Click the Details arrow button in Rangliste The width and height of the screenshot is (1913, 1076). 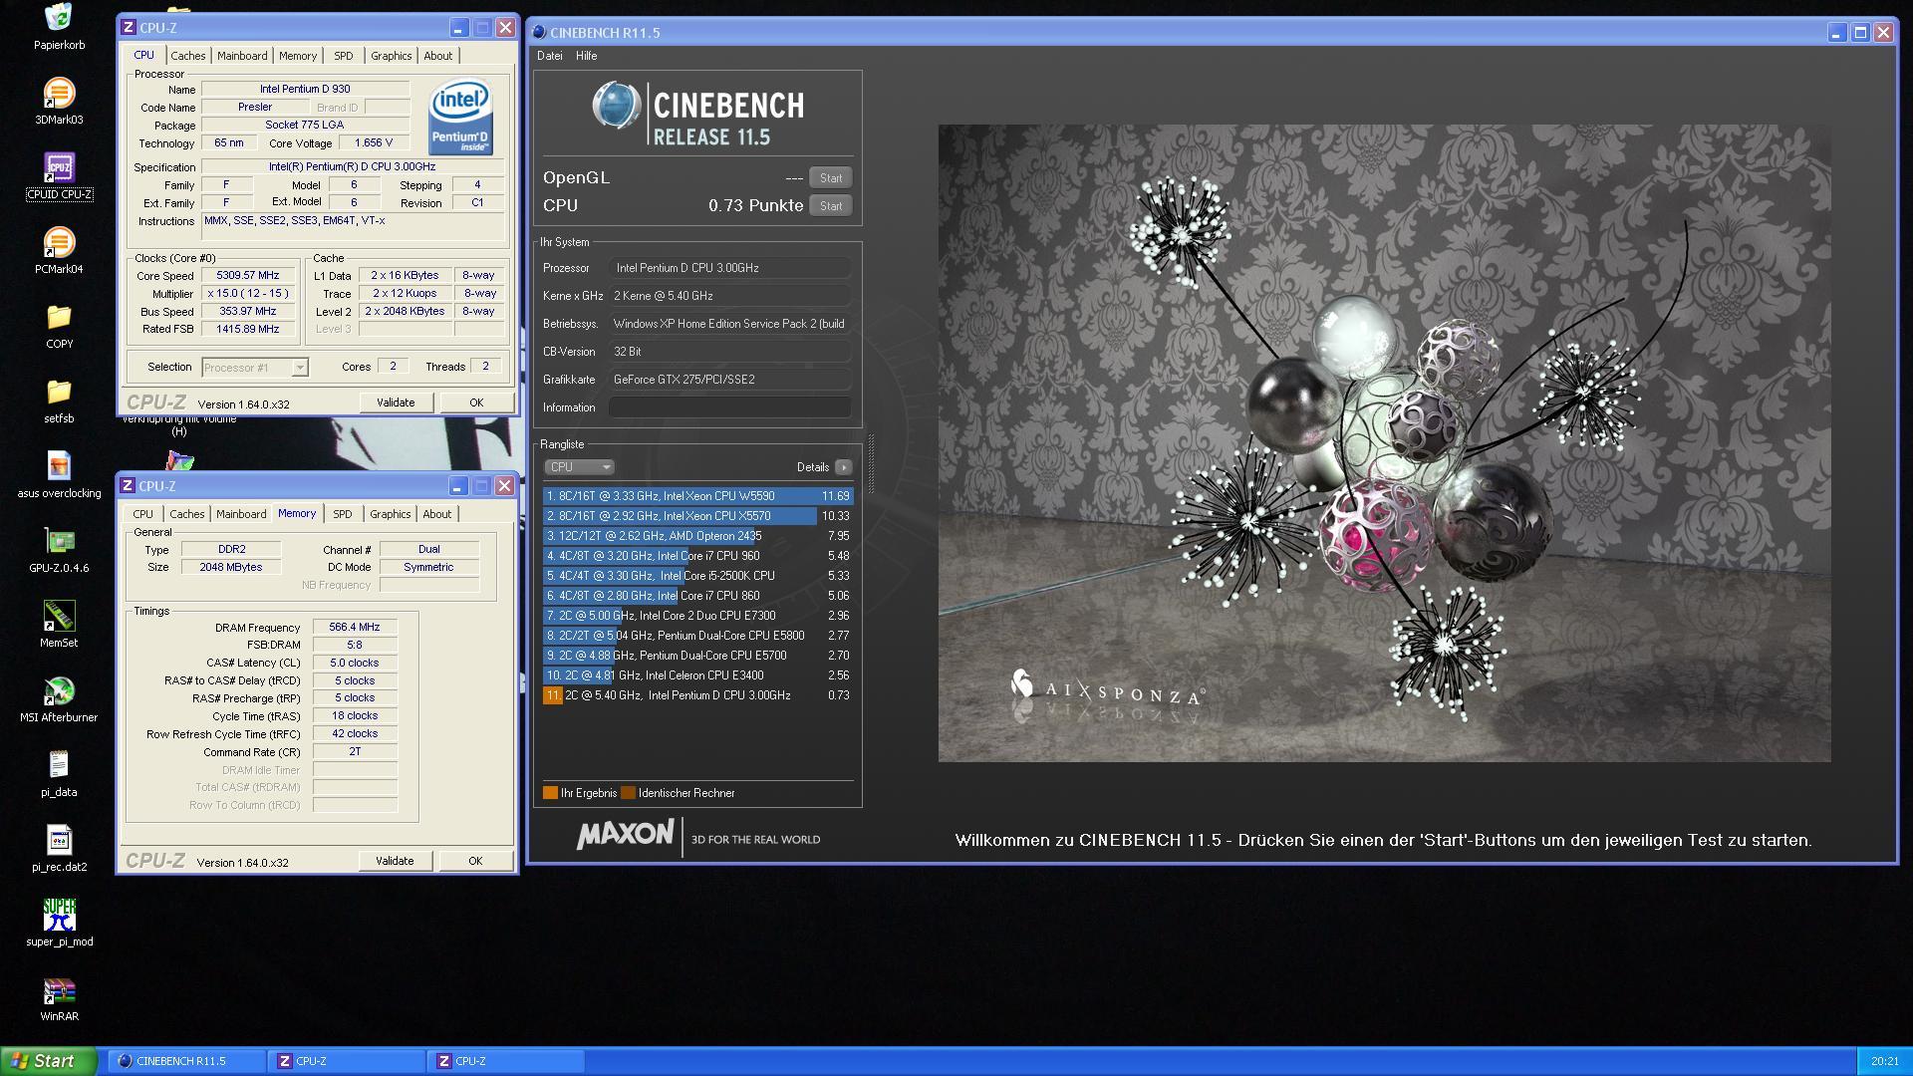pos(843,467)
